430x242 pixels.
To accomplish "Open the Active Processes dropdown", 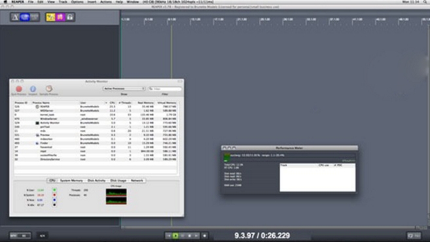I will [x=124, y=89].
